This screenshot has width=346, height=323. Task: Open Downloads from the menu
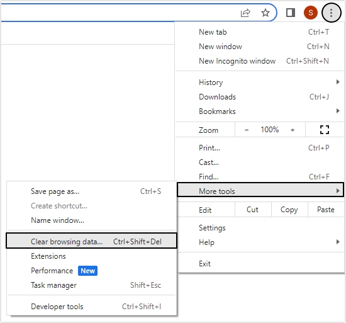pyautogui.click(x=259, y=97)
